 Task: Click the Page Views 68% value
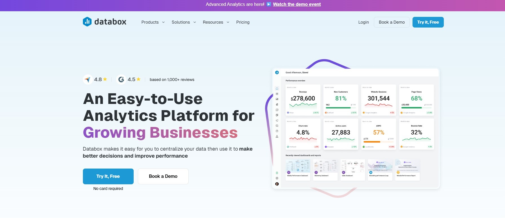416,98
